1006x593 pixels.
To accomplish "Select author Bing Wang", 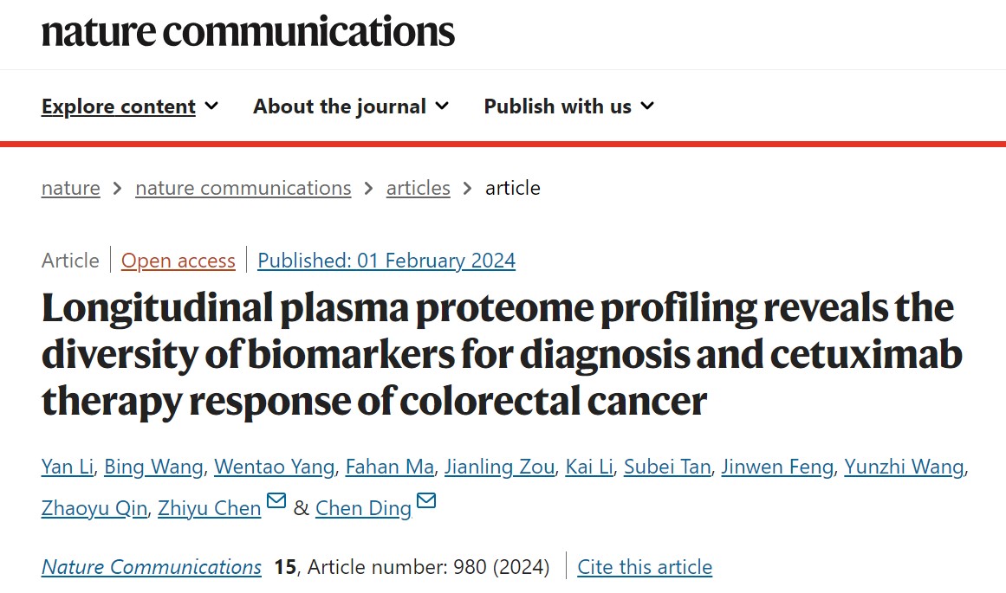I will [154, 467].
